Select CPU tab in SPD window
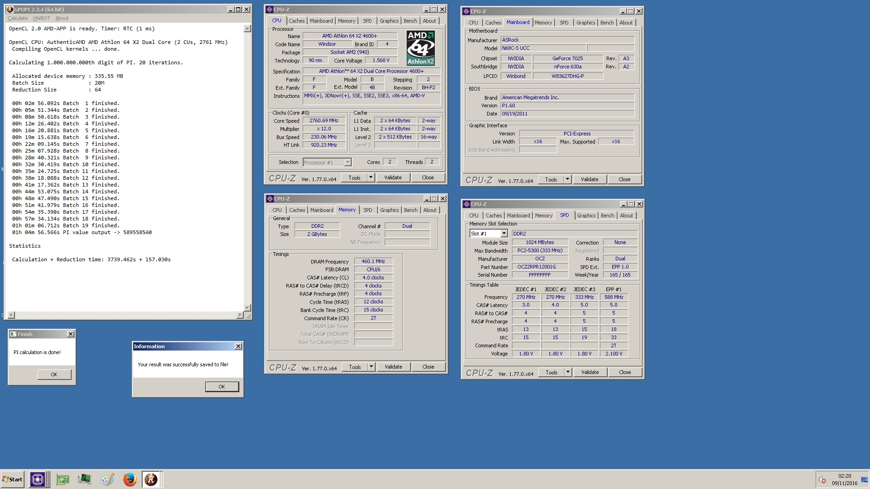 point(474,216)
